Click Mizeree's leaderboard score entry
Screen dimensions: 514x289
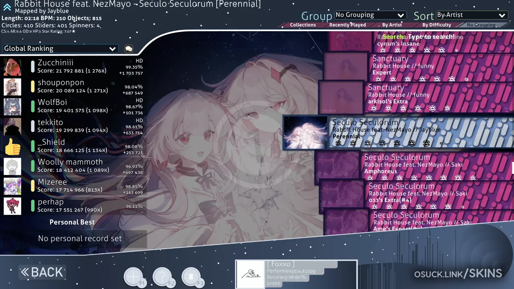point(73,186)
